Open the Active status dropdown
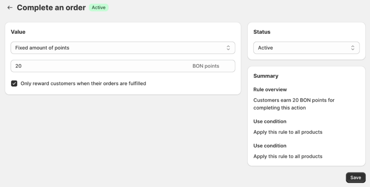The width and height of the screenshot is (370, 187). [304, 48]
